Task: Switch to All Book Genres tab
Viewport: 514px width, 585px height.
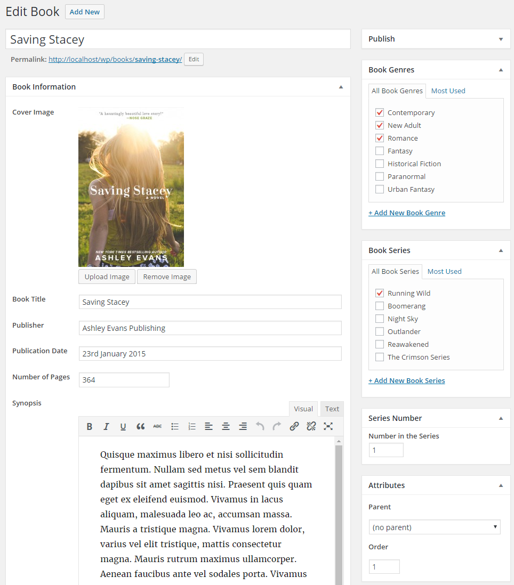Action: coord(397,91)
